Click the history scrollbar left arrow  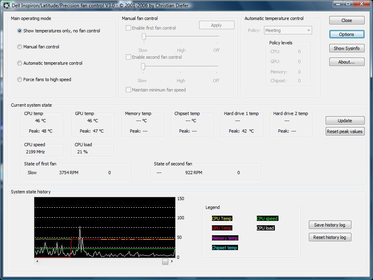37,261
